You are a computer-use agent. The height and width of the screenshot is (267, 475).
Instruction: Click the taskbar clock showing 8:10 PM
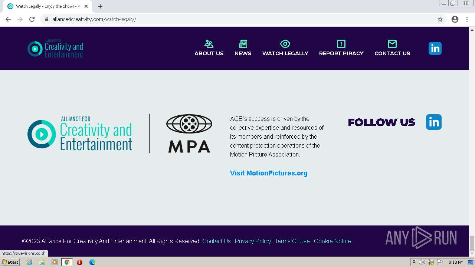click(x=456, y=262)
